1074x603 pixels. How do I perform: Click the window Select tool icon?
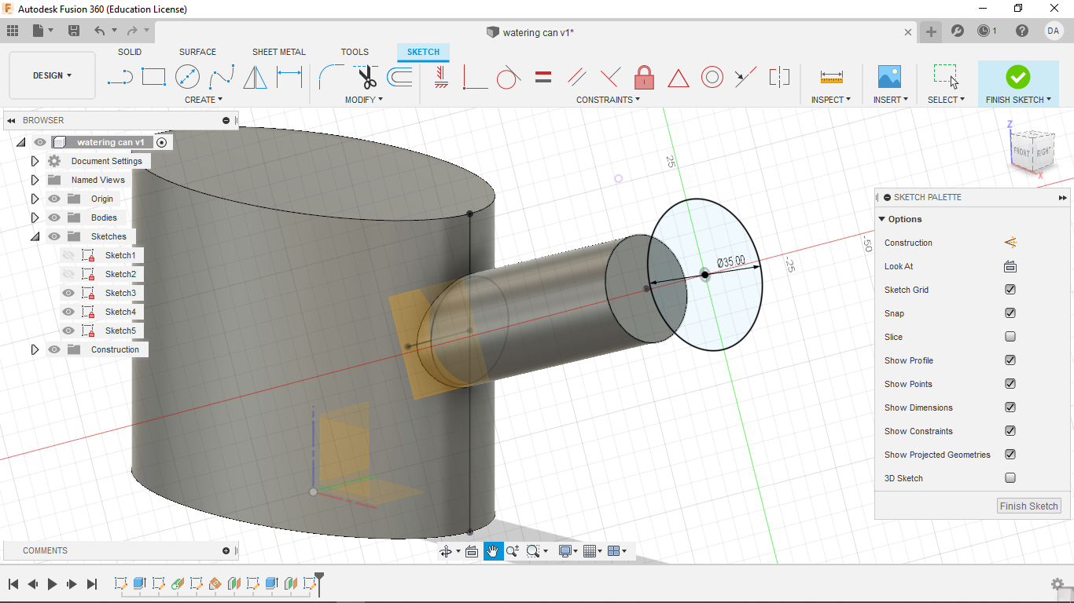946,77
